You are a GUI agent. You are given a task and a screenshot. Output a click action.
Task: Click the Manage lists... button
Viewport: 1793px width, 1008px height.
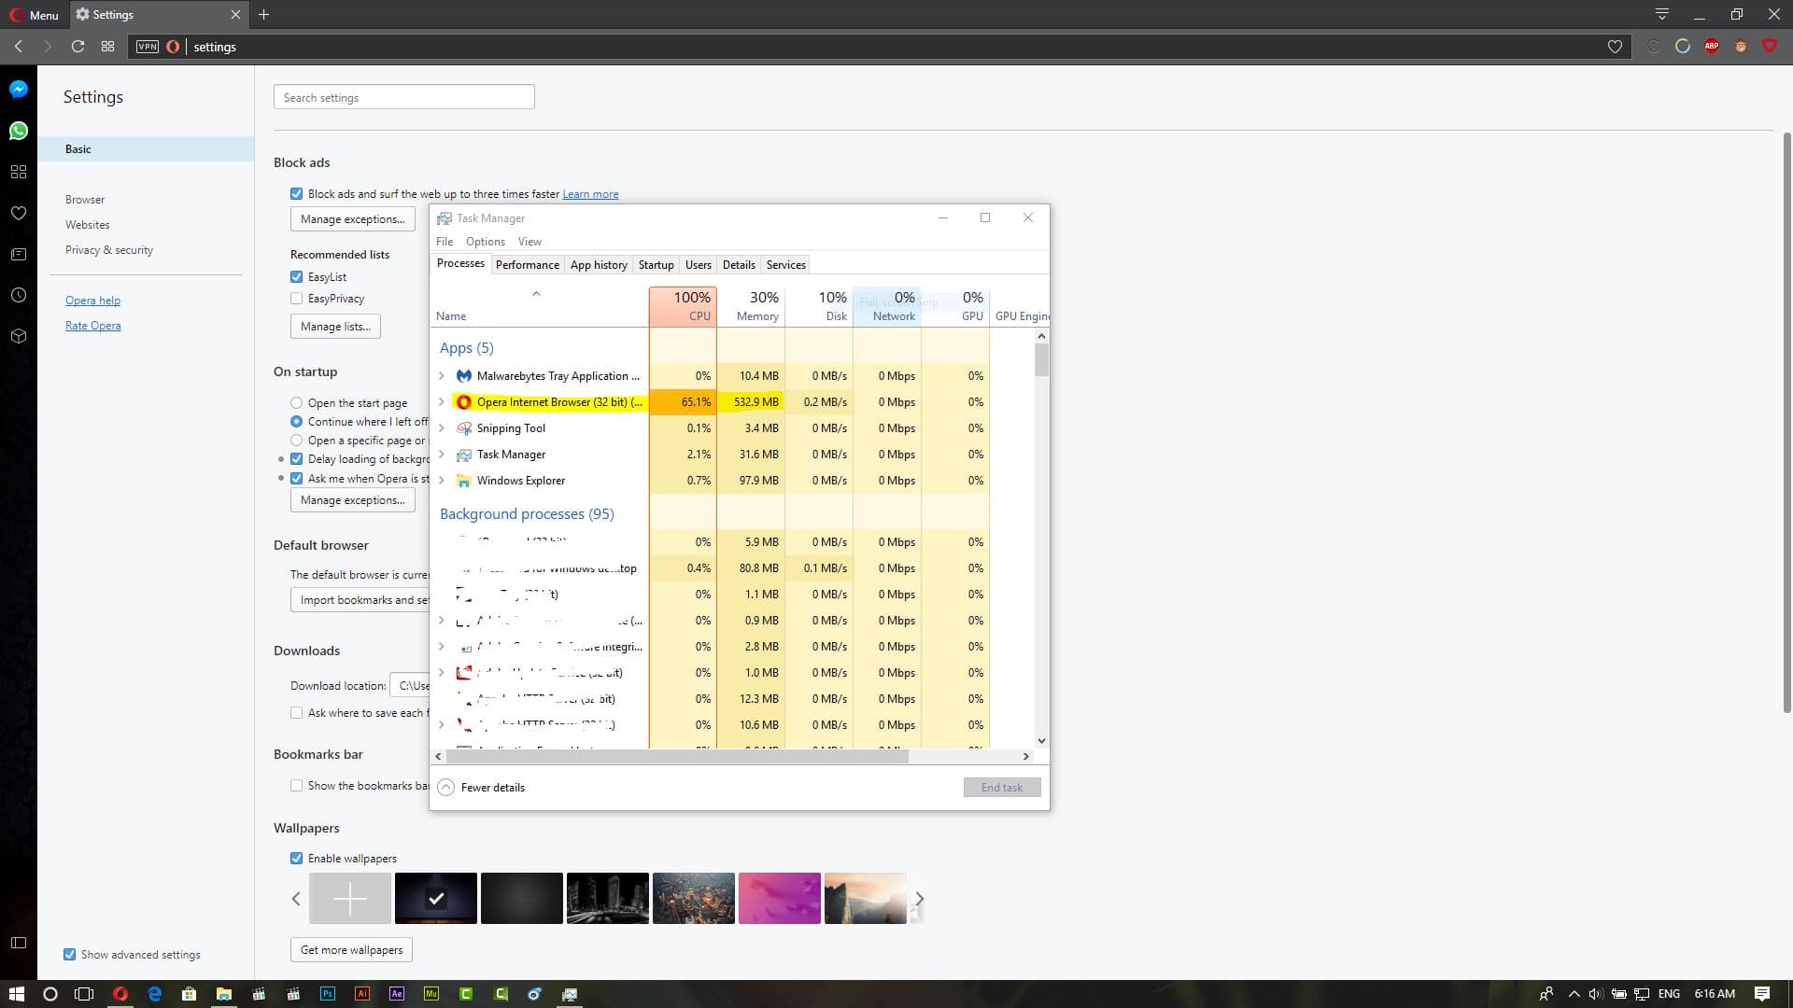[335, 327]
